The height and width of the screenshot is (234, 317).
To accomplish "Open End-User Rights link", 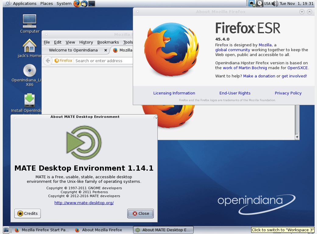I will click(x=235, y=93).
